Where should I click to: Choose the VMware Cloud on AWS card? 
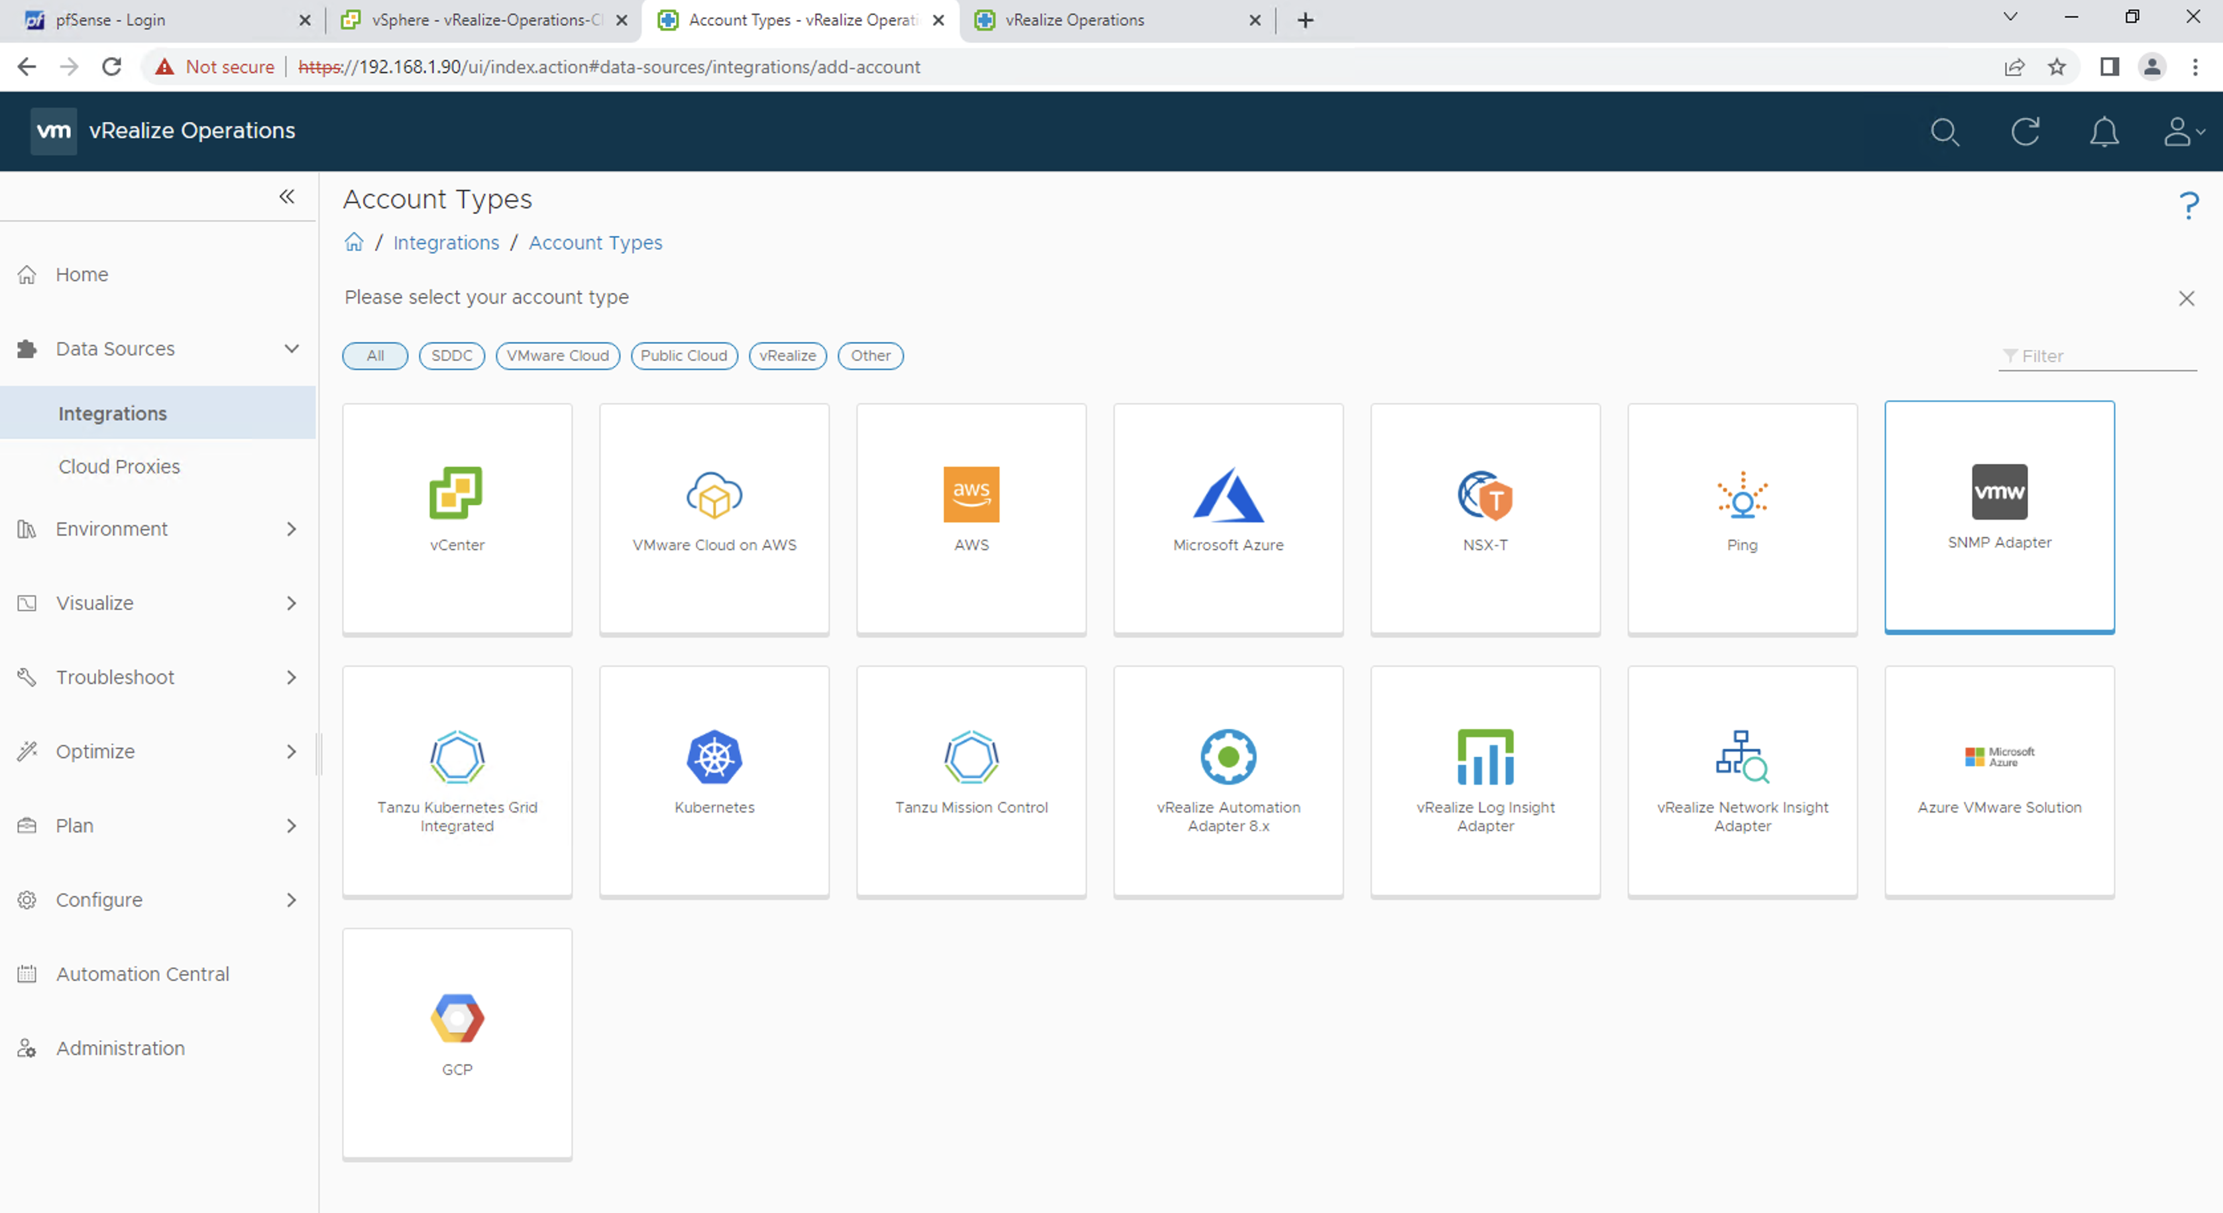[x=714, y=518]
